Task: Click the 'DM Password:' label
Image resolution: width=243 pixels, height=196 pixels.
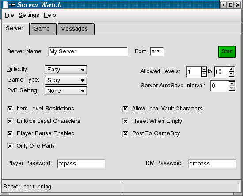Action: point(164,163)
